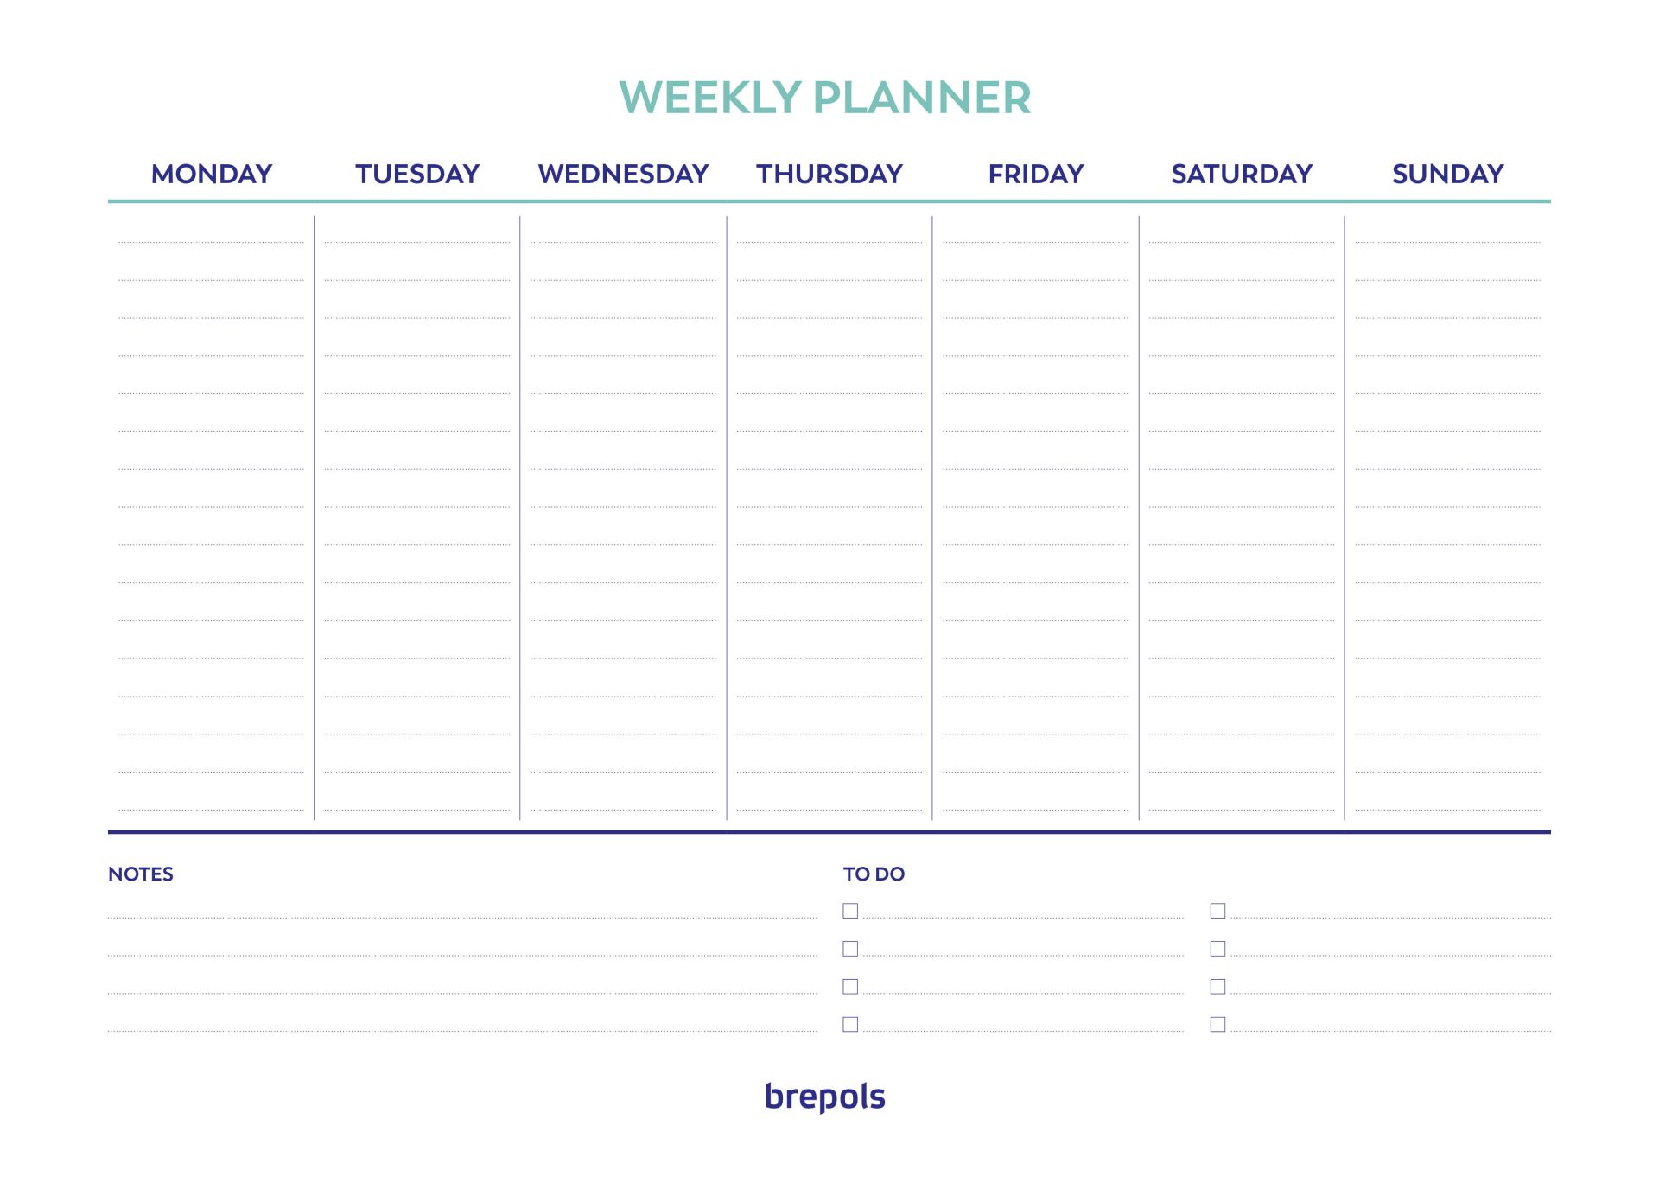The width and height of the screenshot is (1659, 1189).
Task: Check the first right-column To Do checkbox
Action: click(x=1217, y=911)
